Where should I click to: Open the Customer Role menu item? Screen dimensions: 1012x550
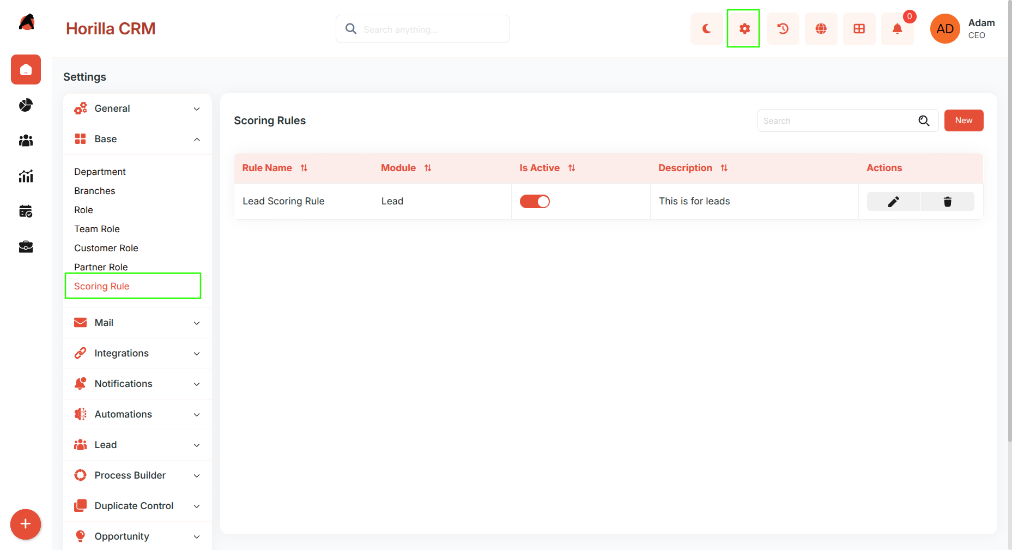[x=106, y=248]
